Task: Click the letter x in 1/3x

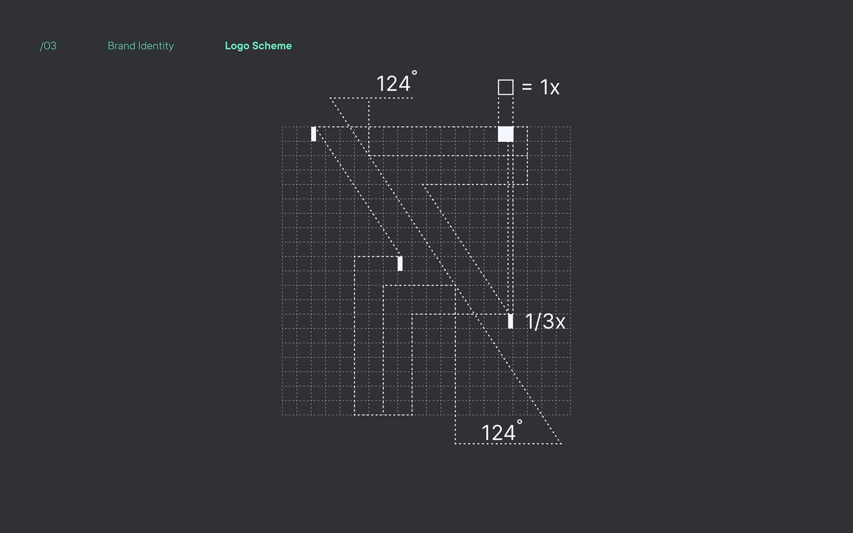Action: [x=560, y=323]
